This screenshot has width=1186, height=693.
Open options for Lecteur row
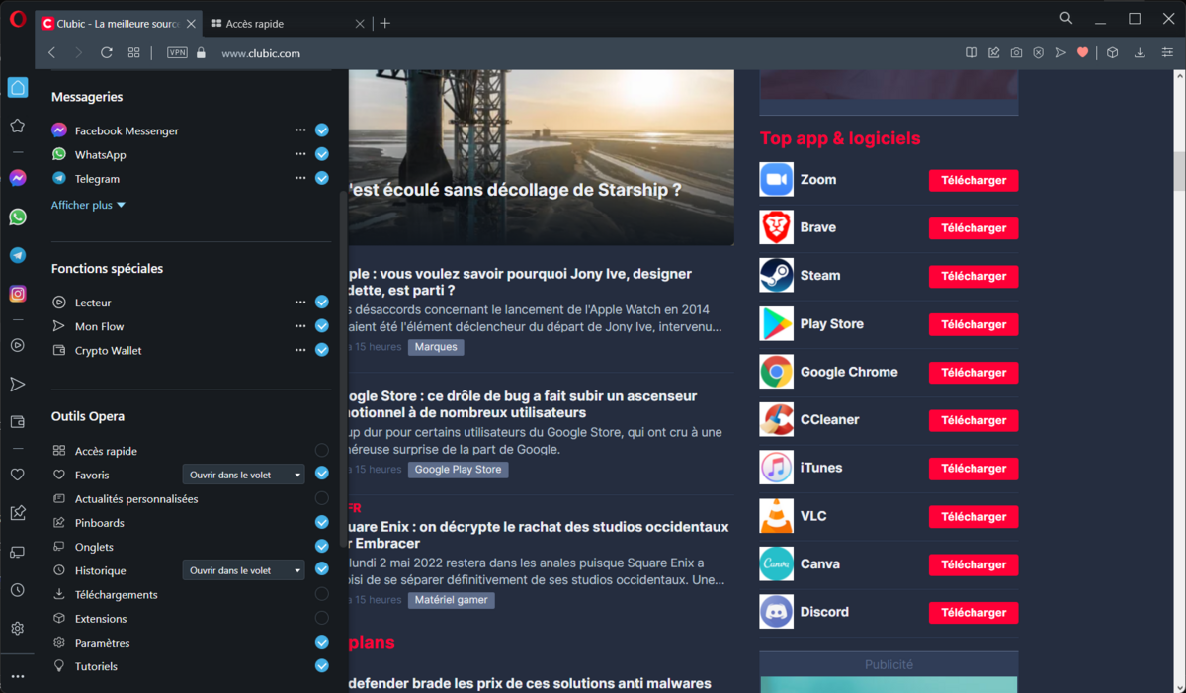click(300, 302)
